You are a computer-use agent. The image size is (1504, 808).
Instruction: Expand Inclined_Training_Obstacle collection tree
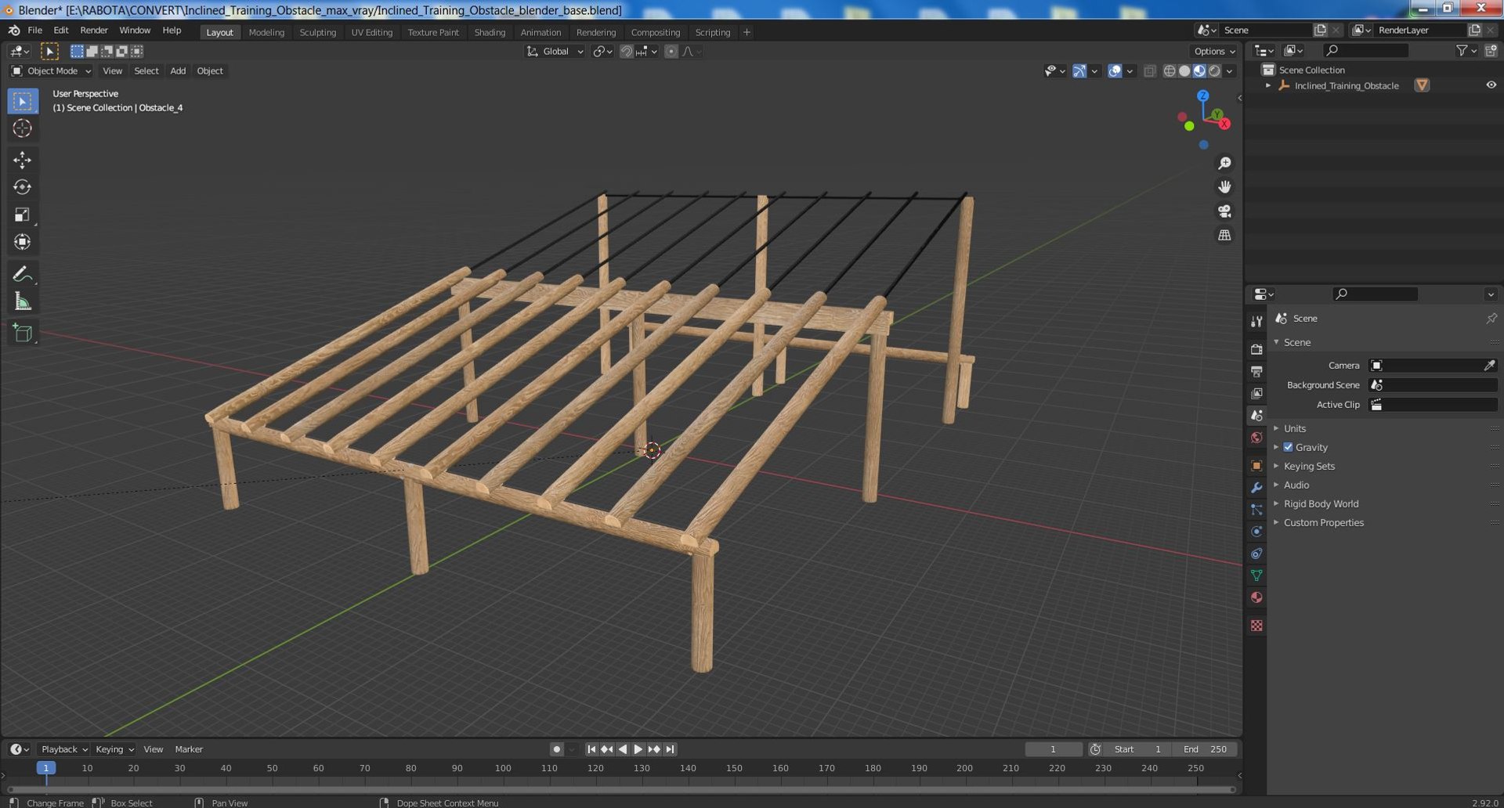[x=1268, y=85]
